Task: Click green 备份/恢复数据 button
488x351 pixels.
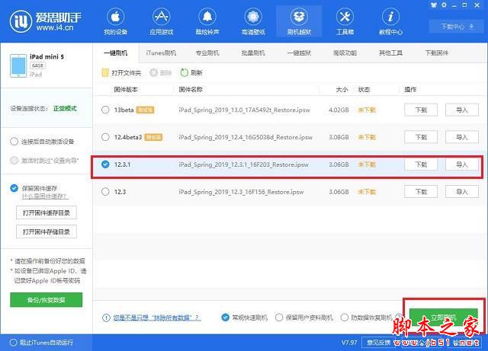Action: [46, 300]
